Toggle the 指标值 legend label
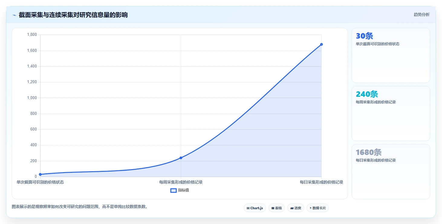Viewport: 442px width, 224px height. (x=184, y=190)
